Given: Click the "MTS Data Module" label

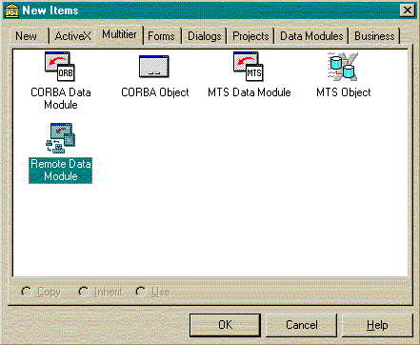Looking at the screenshot, I should (250, 92).
